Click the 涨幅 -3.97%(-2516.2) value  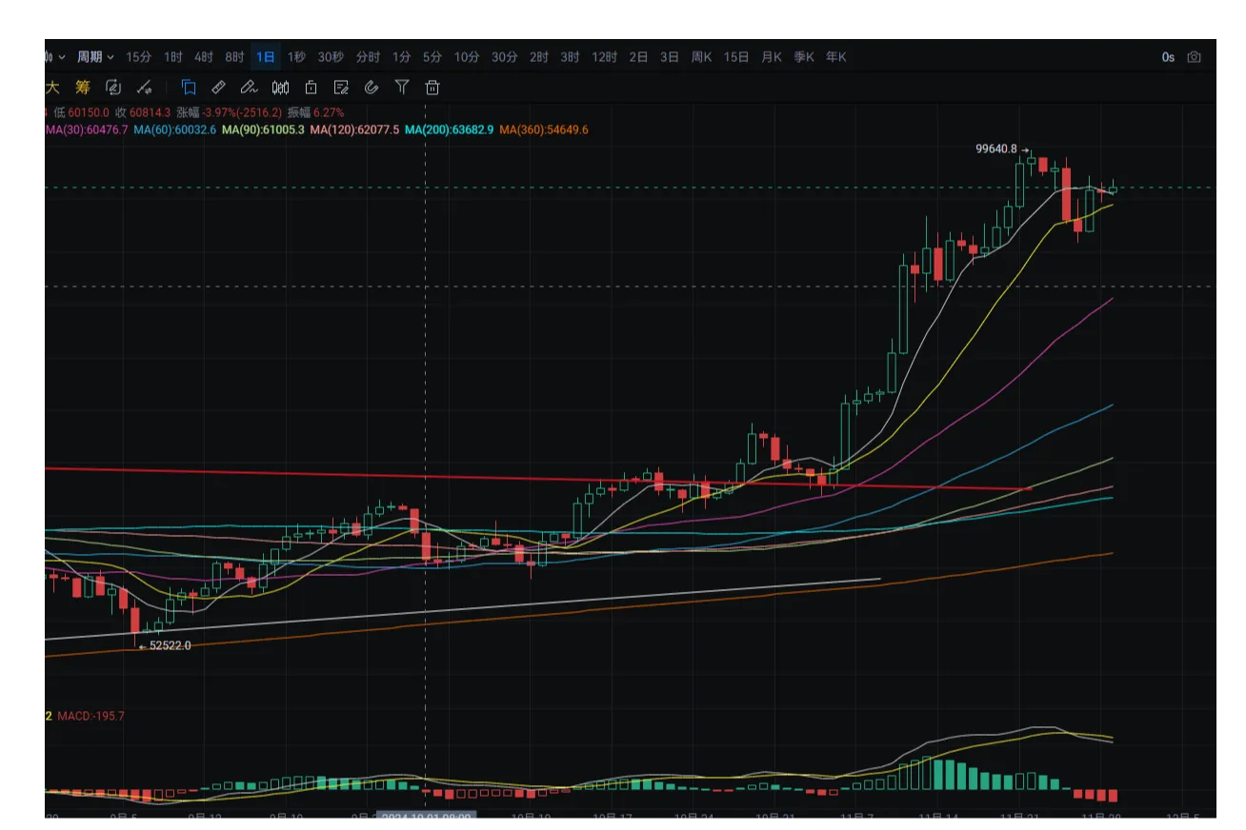click(x=229, y=112)
